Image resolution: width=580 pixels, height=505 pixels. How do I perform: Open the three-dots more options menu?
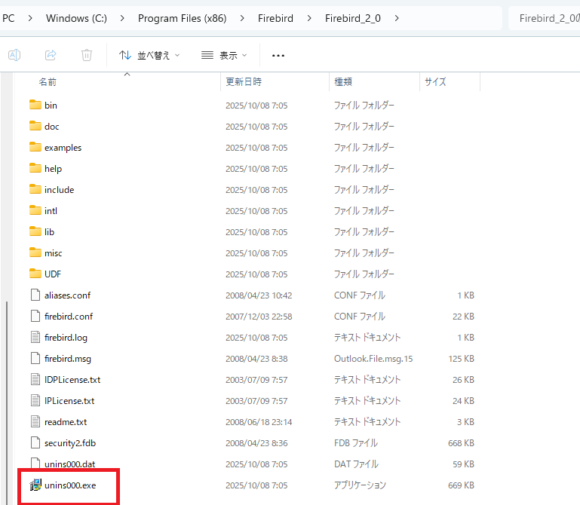coord(278,55)
